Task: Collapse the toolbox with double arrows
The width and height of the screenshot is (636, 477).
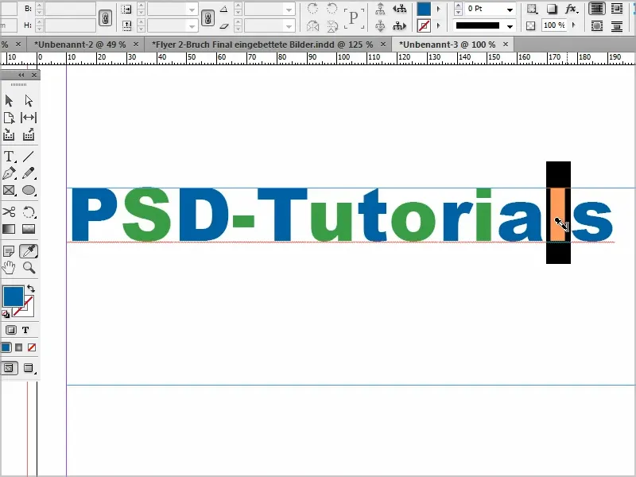Action: click(x=21, y=75)
